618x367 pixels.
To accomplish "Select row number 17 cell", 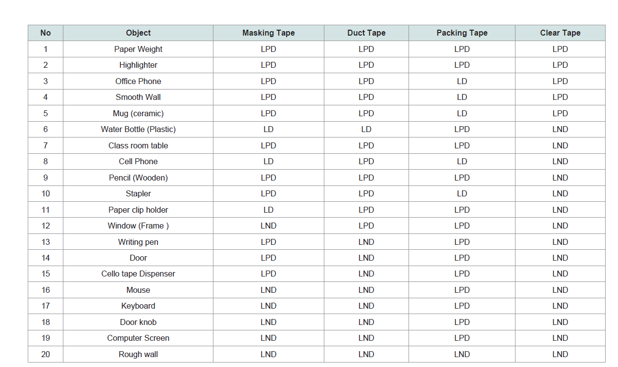I will [x=46, y=306].
